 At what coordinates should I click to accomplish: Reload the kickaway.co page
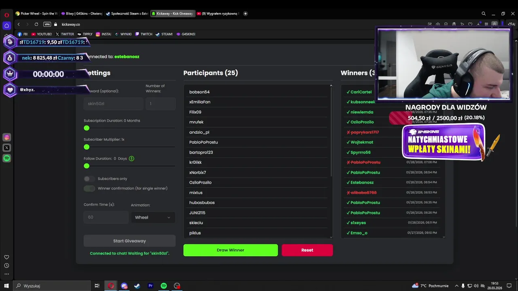(x=36, y=24)
